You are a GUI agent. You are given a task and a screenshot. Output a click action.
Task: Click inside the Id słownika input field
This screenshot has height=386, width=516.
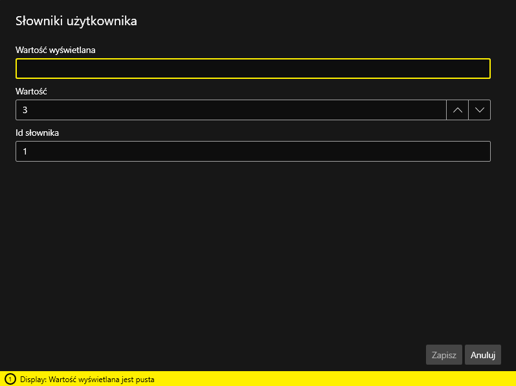(x=252, y=151)
